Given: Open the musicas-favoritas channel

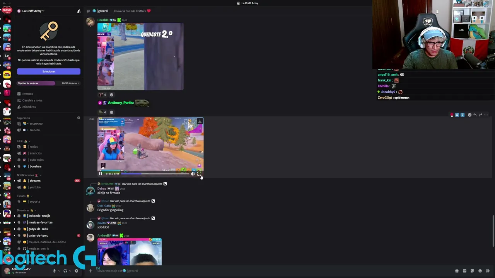Looking at the screenshot, I should [40, 222].
